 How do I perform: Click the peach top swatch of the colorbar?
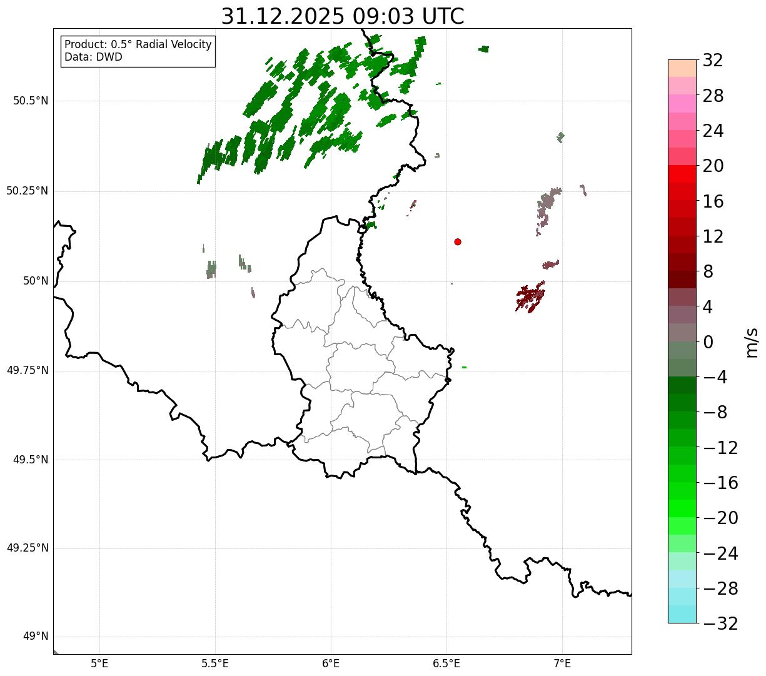pos(682,68)
